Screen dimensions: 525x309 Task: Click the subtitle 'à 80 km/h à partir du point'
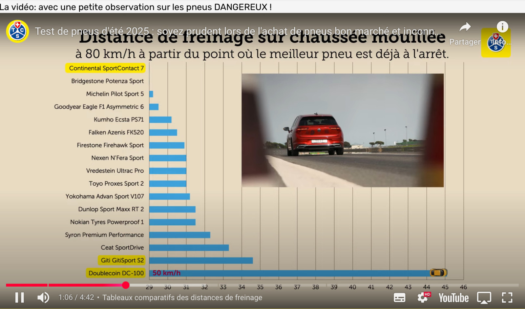(262, 54)
